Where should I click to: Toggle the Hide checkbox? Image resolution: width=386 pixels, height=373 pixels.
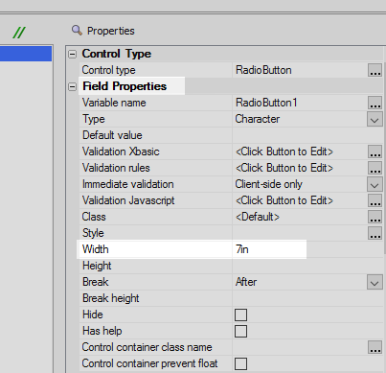click(240, 315)
